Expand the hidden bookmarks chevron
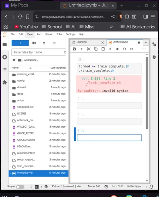This screenshot has height=197, width=159. point(111,27)
